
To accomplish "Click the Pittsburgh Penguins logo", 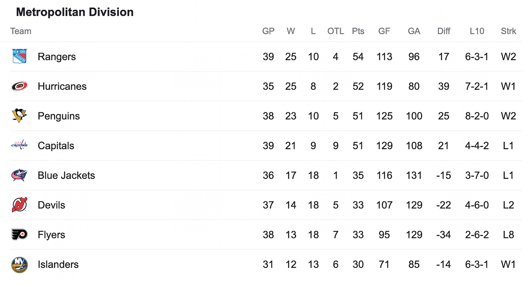I will click(x=19, y=116).
